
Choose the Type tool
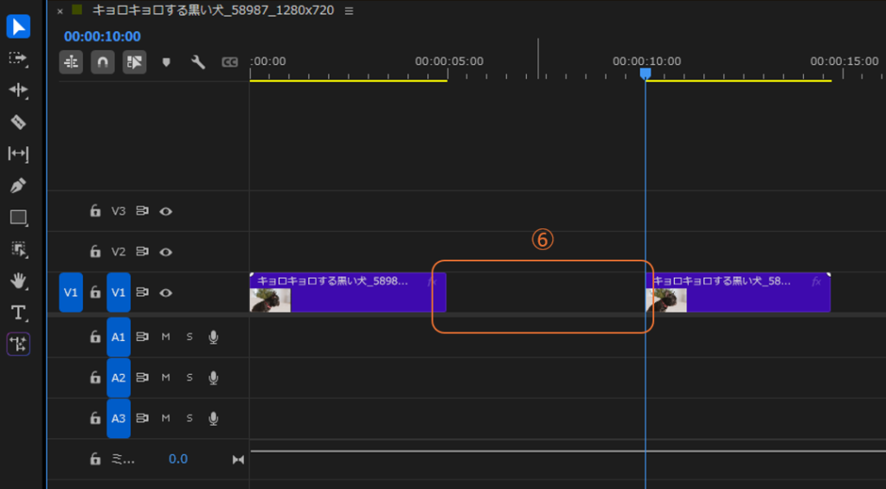tap(18, 312)
